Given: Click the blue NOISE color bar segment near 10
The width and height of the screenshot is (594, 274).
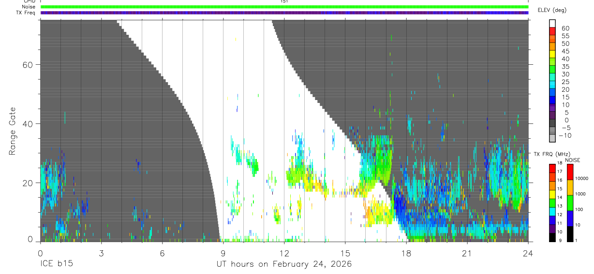Looking at the screenshot, I should click(570, 218).
